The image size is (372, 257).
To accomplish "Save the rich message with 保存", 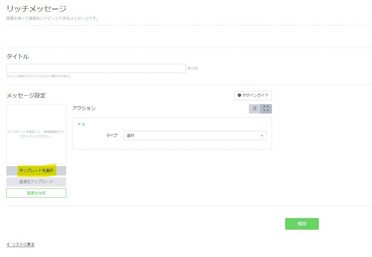I will 302,224.
